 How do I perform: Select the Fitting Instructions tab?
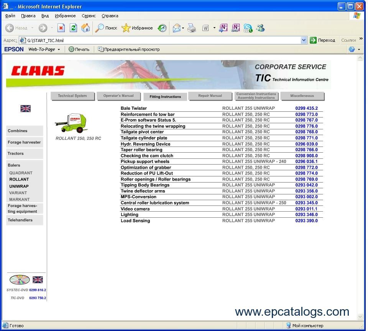point(165,97)
